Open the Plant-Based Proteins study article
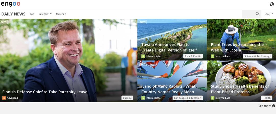Image resolution: width=276 pixels, height=114 pixels. click(240, 89)
